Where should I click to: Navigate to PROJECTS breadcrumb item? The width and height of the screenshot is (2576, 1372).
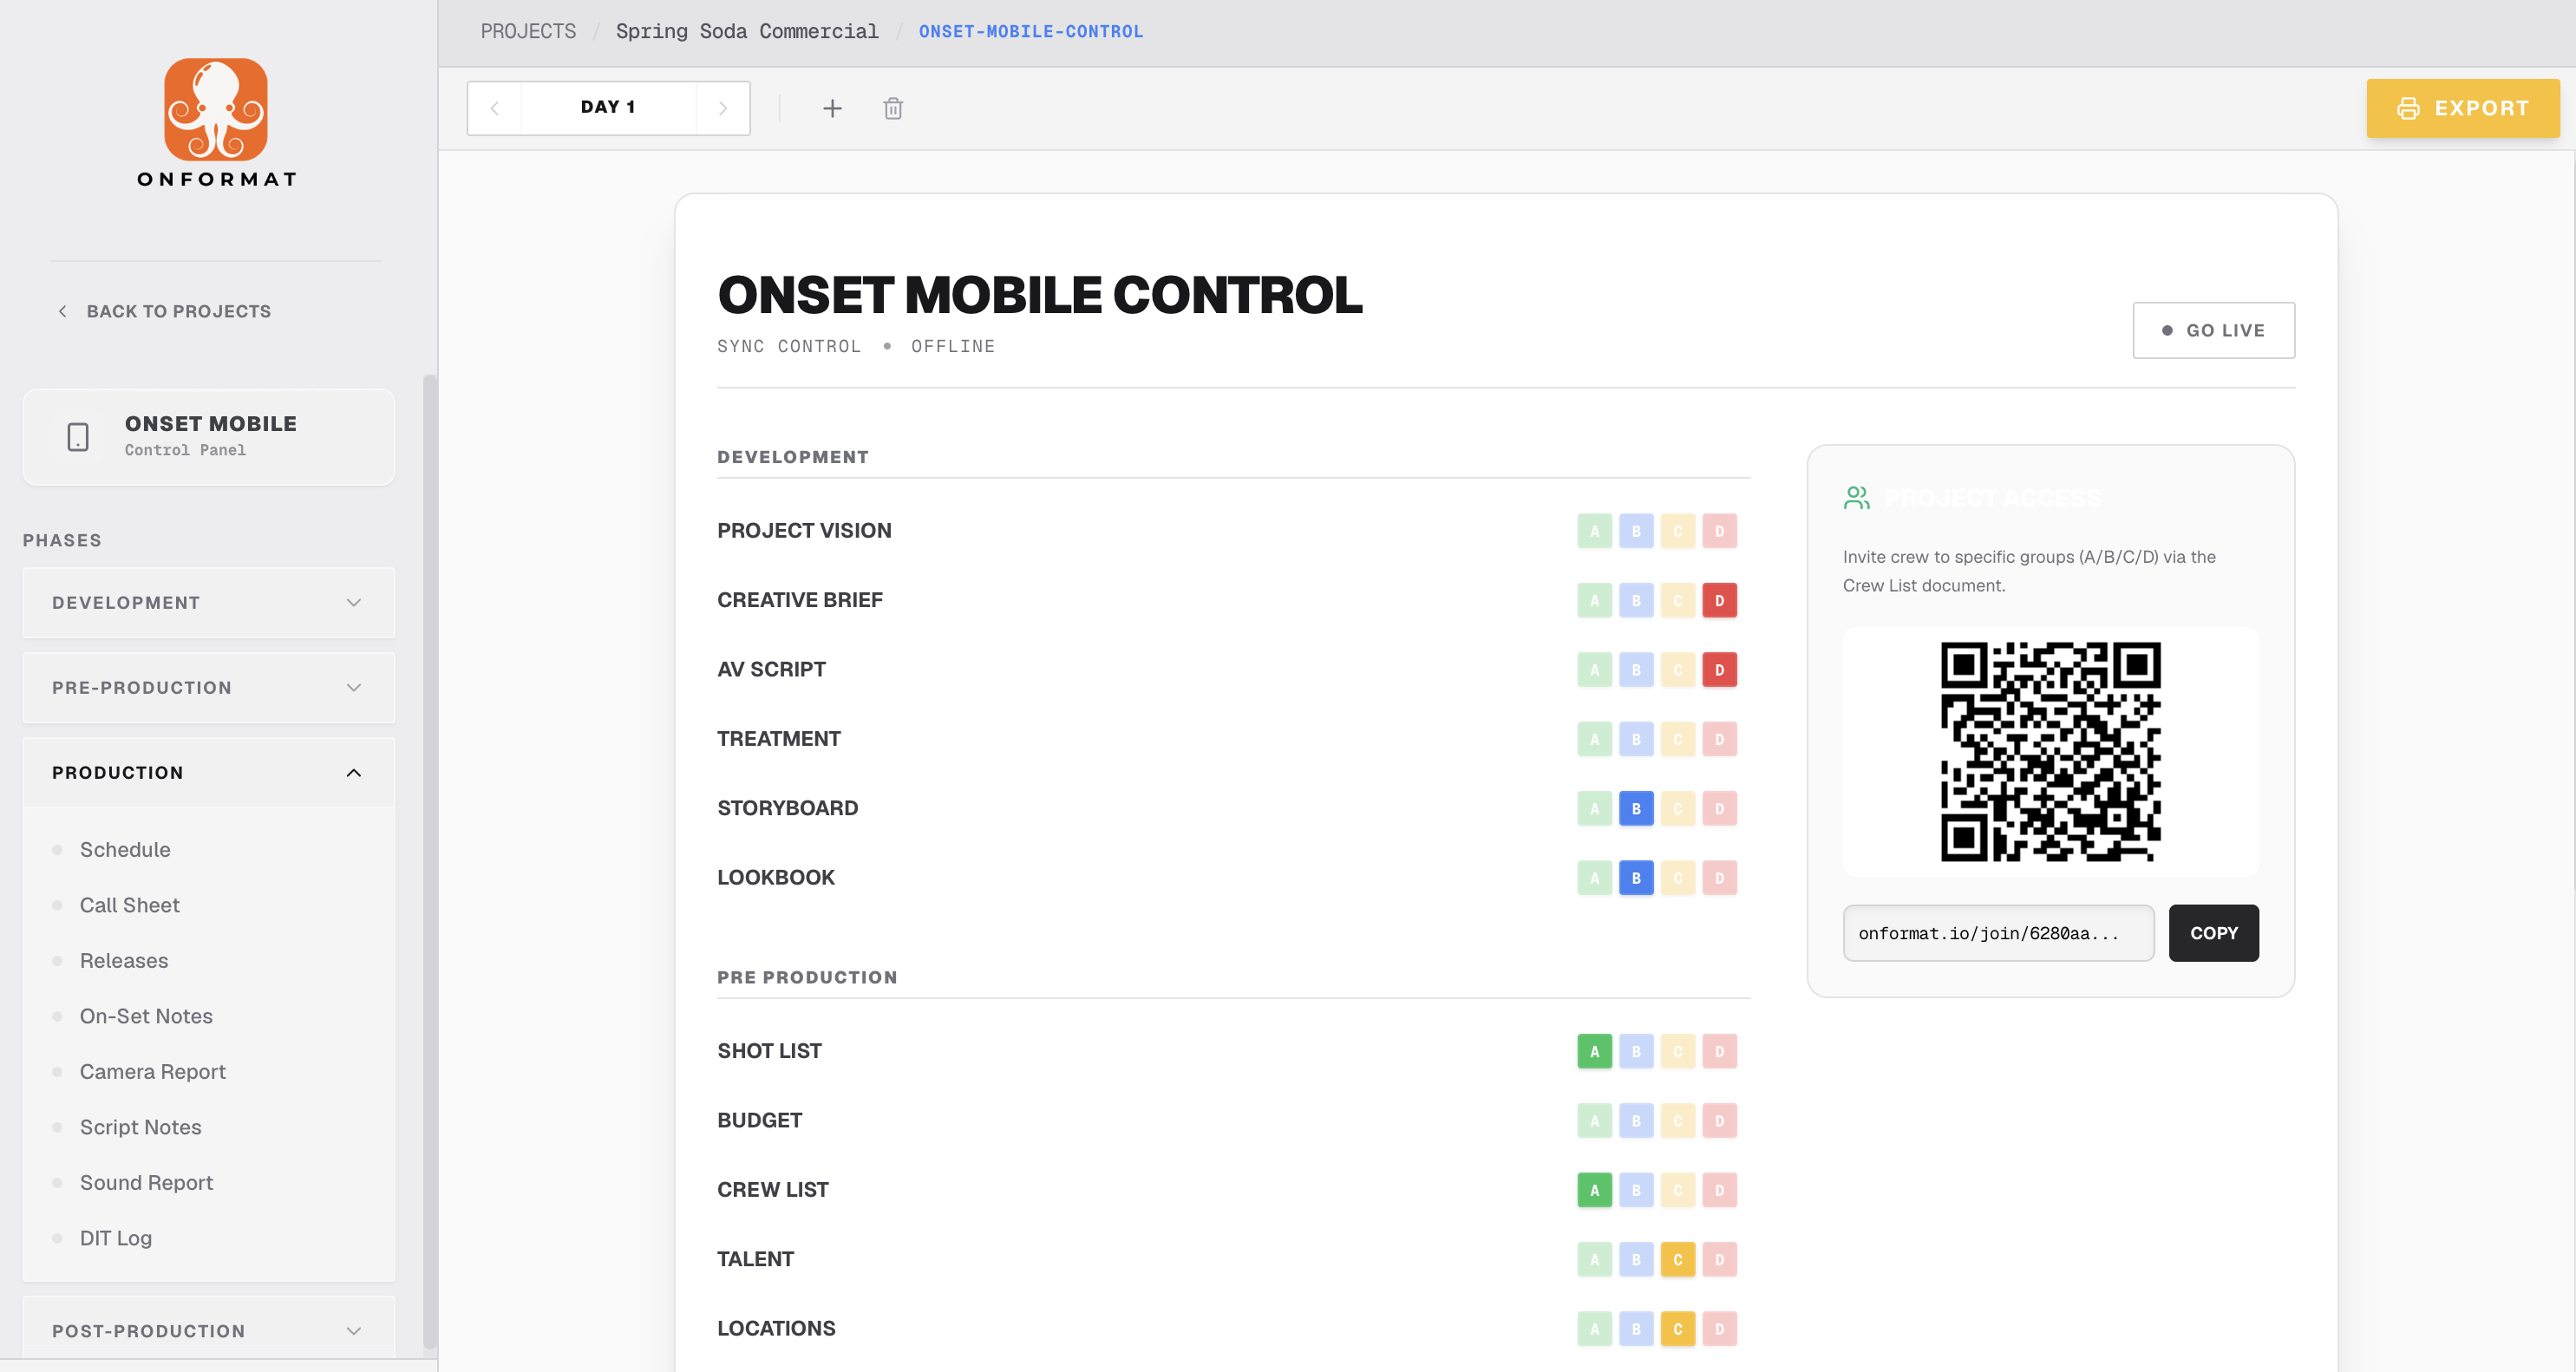pyautogui.click(x=528, y=31)
